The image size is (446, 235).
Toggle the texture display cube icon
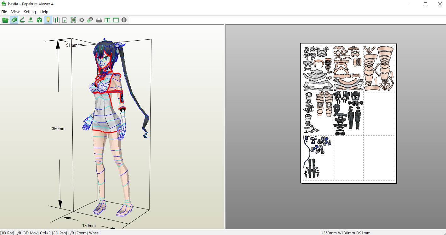(x=14, y=20)
